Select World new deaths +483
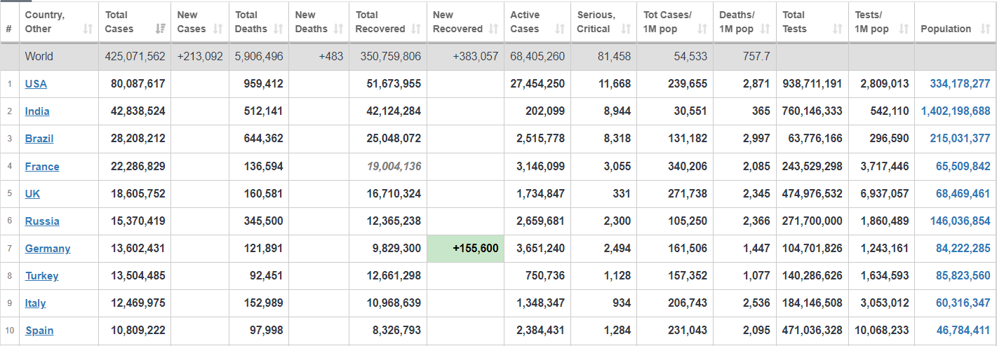The height and width of the screenshot is (346, 997). pos(330,57)
